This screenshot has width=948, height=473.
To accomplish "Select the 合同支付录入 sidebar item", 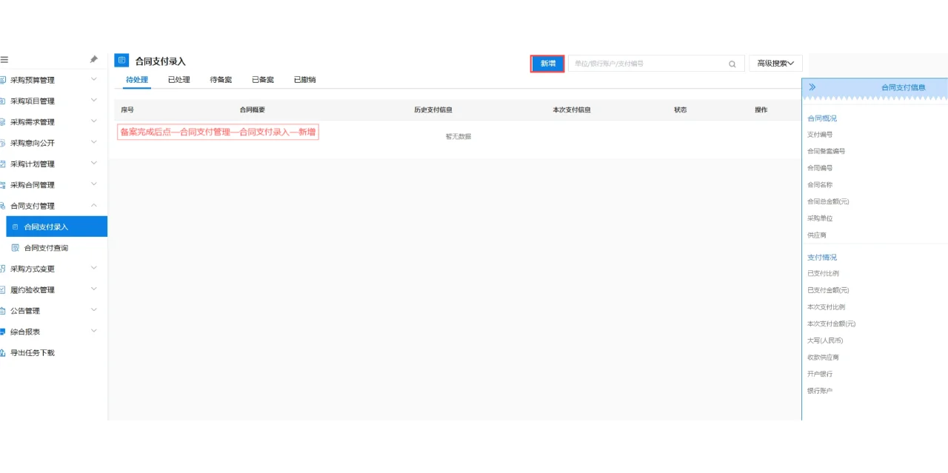I will tap(56, 227).
